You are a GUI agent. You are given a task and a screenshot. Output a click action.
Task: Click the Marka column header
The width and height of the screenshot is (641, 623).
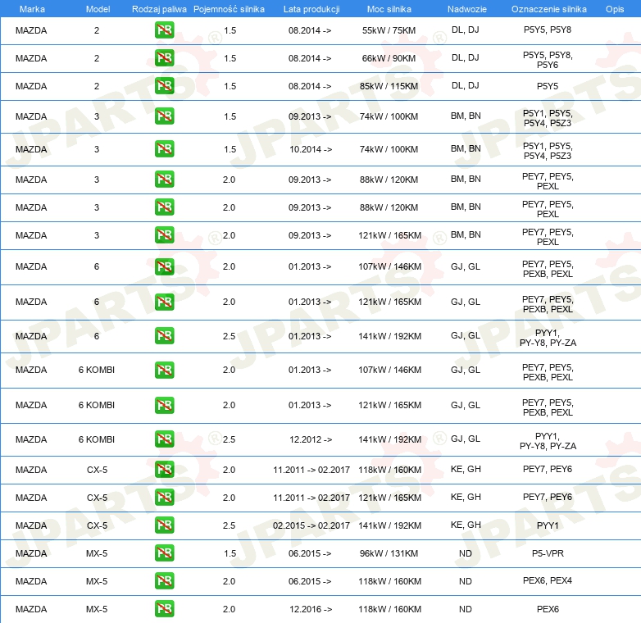(32, 9)
